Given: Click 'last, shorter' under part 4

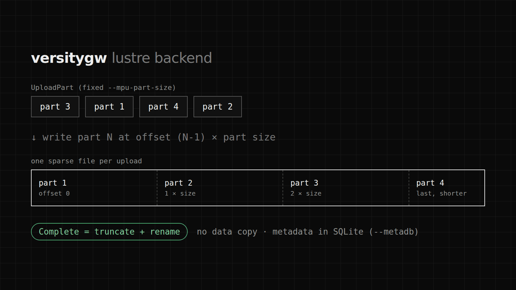Looking at the screenshot, I should pyautogui.click(x=442, y=193).
